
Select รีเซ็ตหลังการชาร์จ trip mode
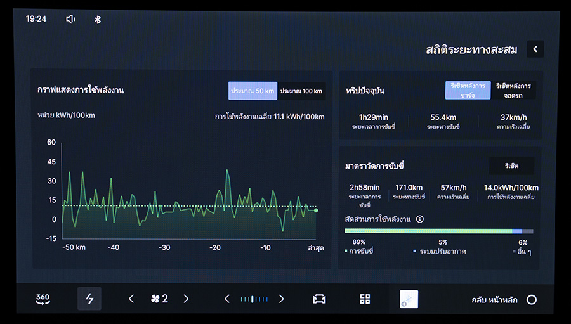click(x=468, y=90)
